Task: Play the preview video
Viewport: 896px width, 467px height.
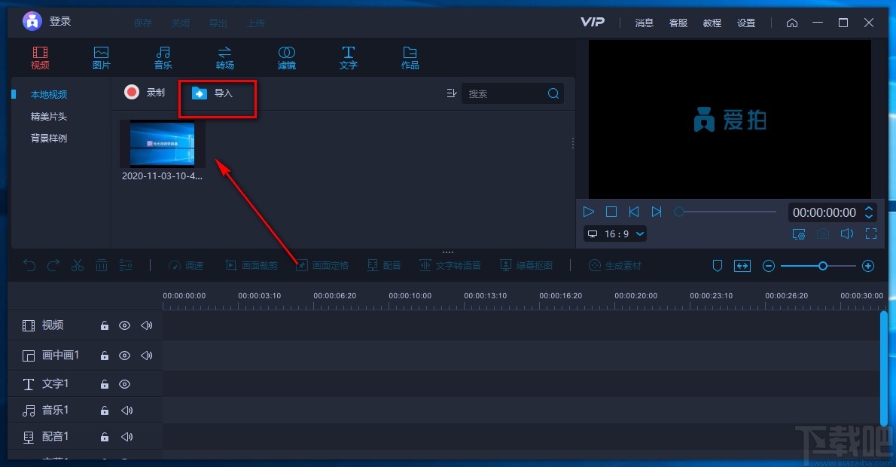Action: tap(589, 212)
